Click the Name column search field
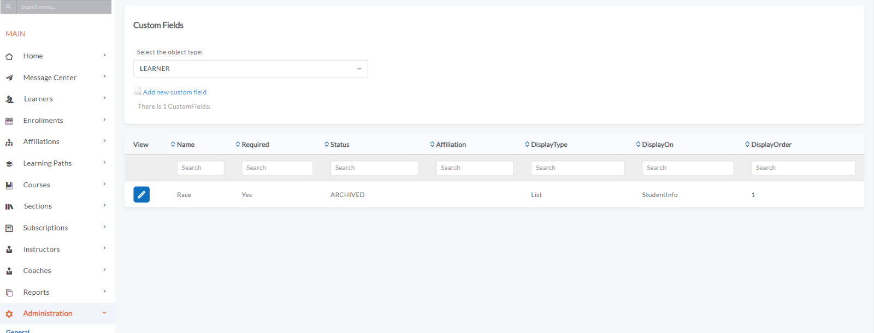Screen dimensions: 874x333 (x=200, y=168)
